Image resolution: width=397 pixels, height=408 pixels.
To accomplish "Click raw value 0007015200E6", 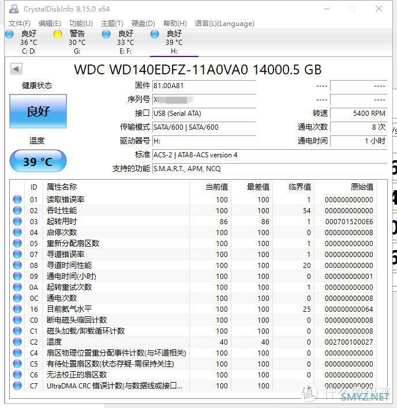I will click(x=349, y=221).
